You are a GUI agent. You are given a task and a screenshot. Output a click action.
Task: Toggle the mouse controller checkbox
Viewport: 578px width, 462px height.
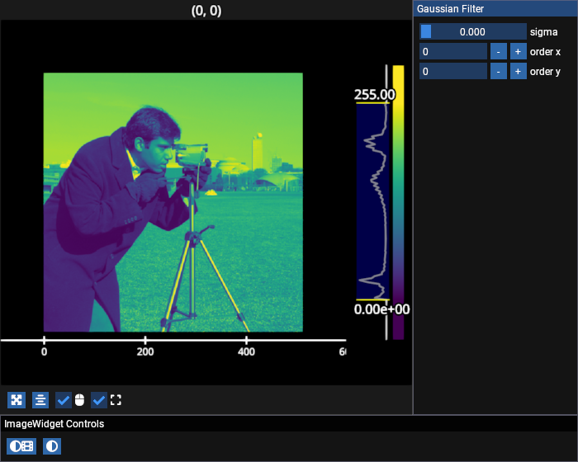click(x=64, y=400)
